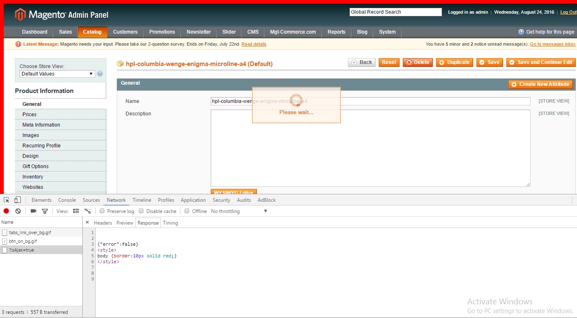Click Save and Continue Edit

point(541,62)
